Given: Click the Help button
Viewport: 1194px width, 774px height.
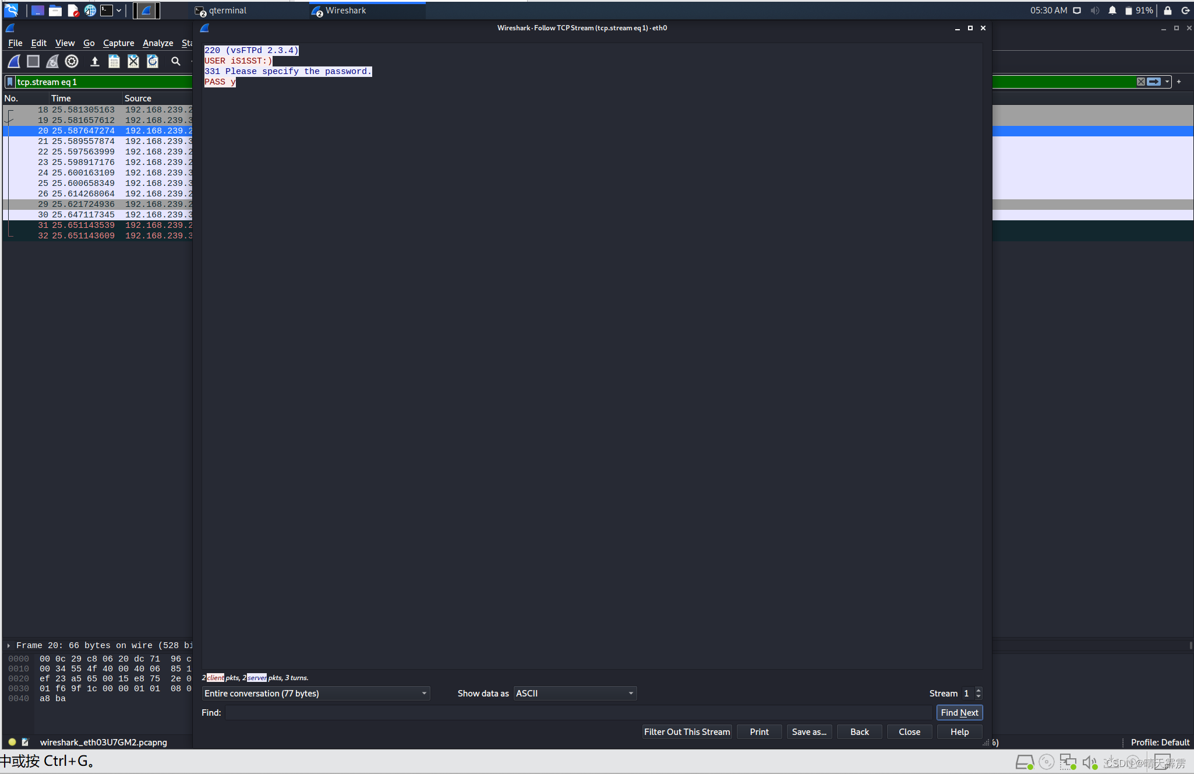Looking at the screenshot, I should [959, 731].
